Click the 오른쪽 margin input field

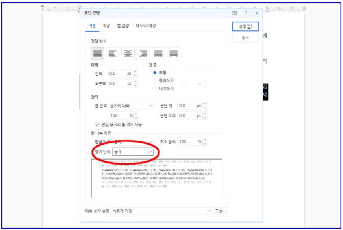coord(121,83)
